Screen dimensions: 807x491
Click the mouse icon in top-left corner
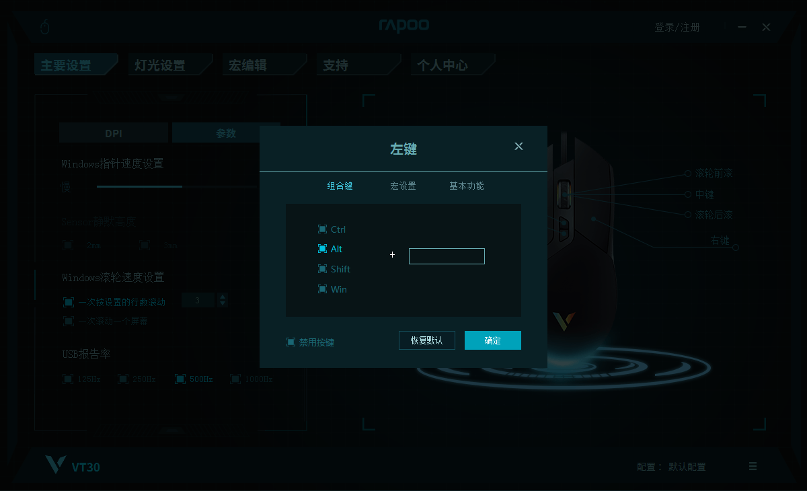(45, 27)
